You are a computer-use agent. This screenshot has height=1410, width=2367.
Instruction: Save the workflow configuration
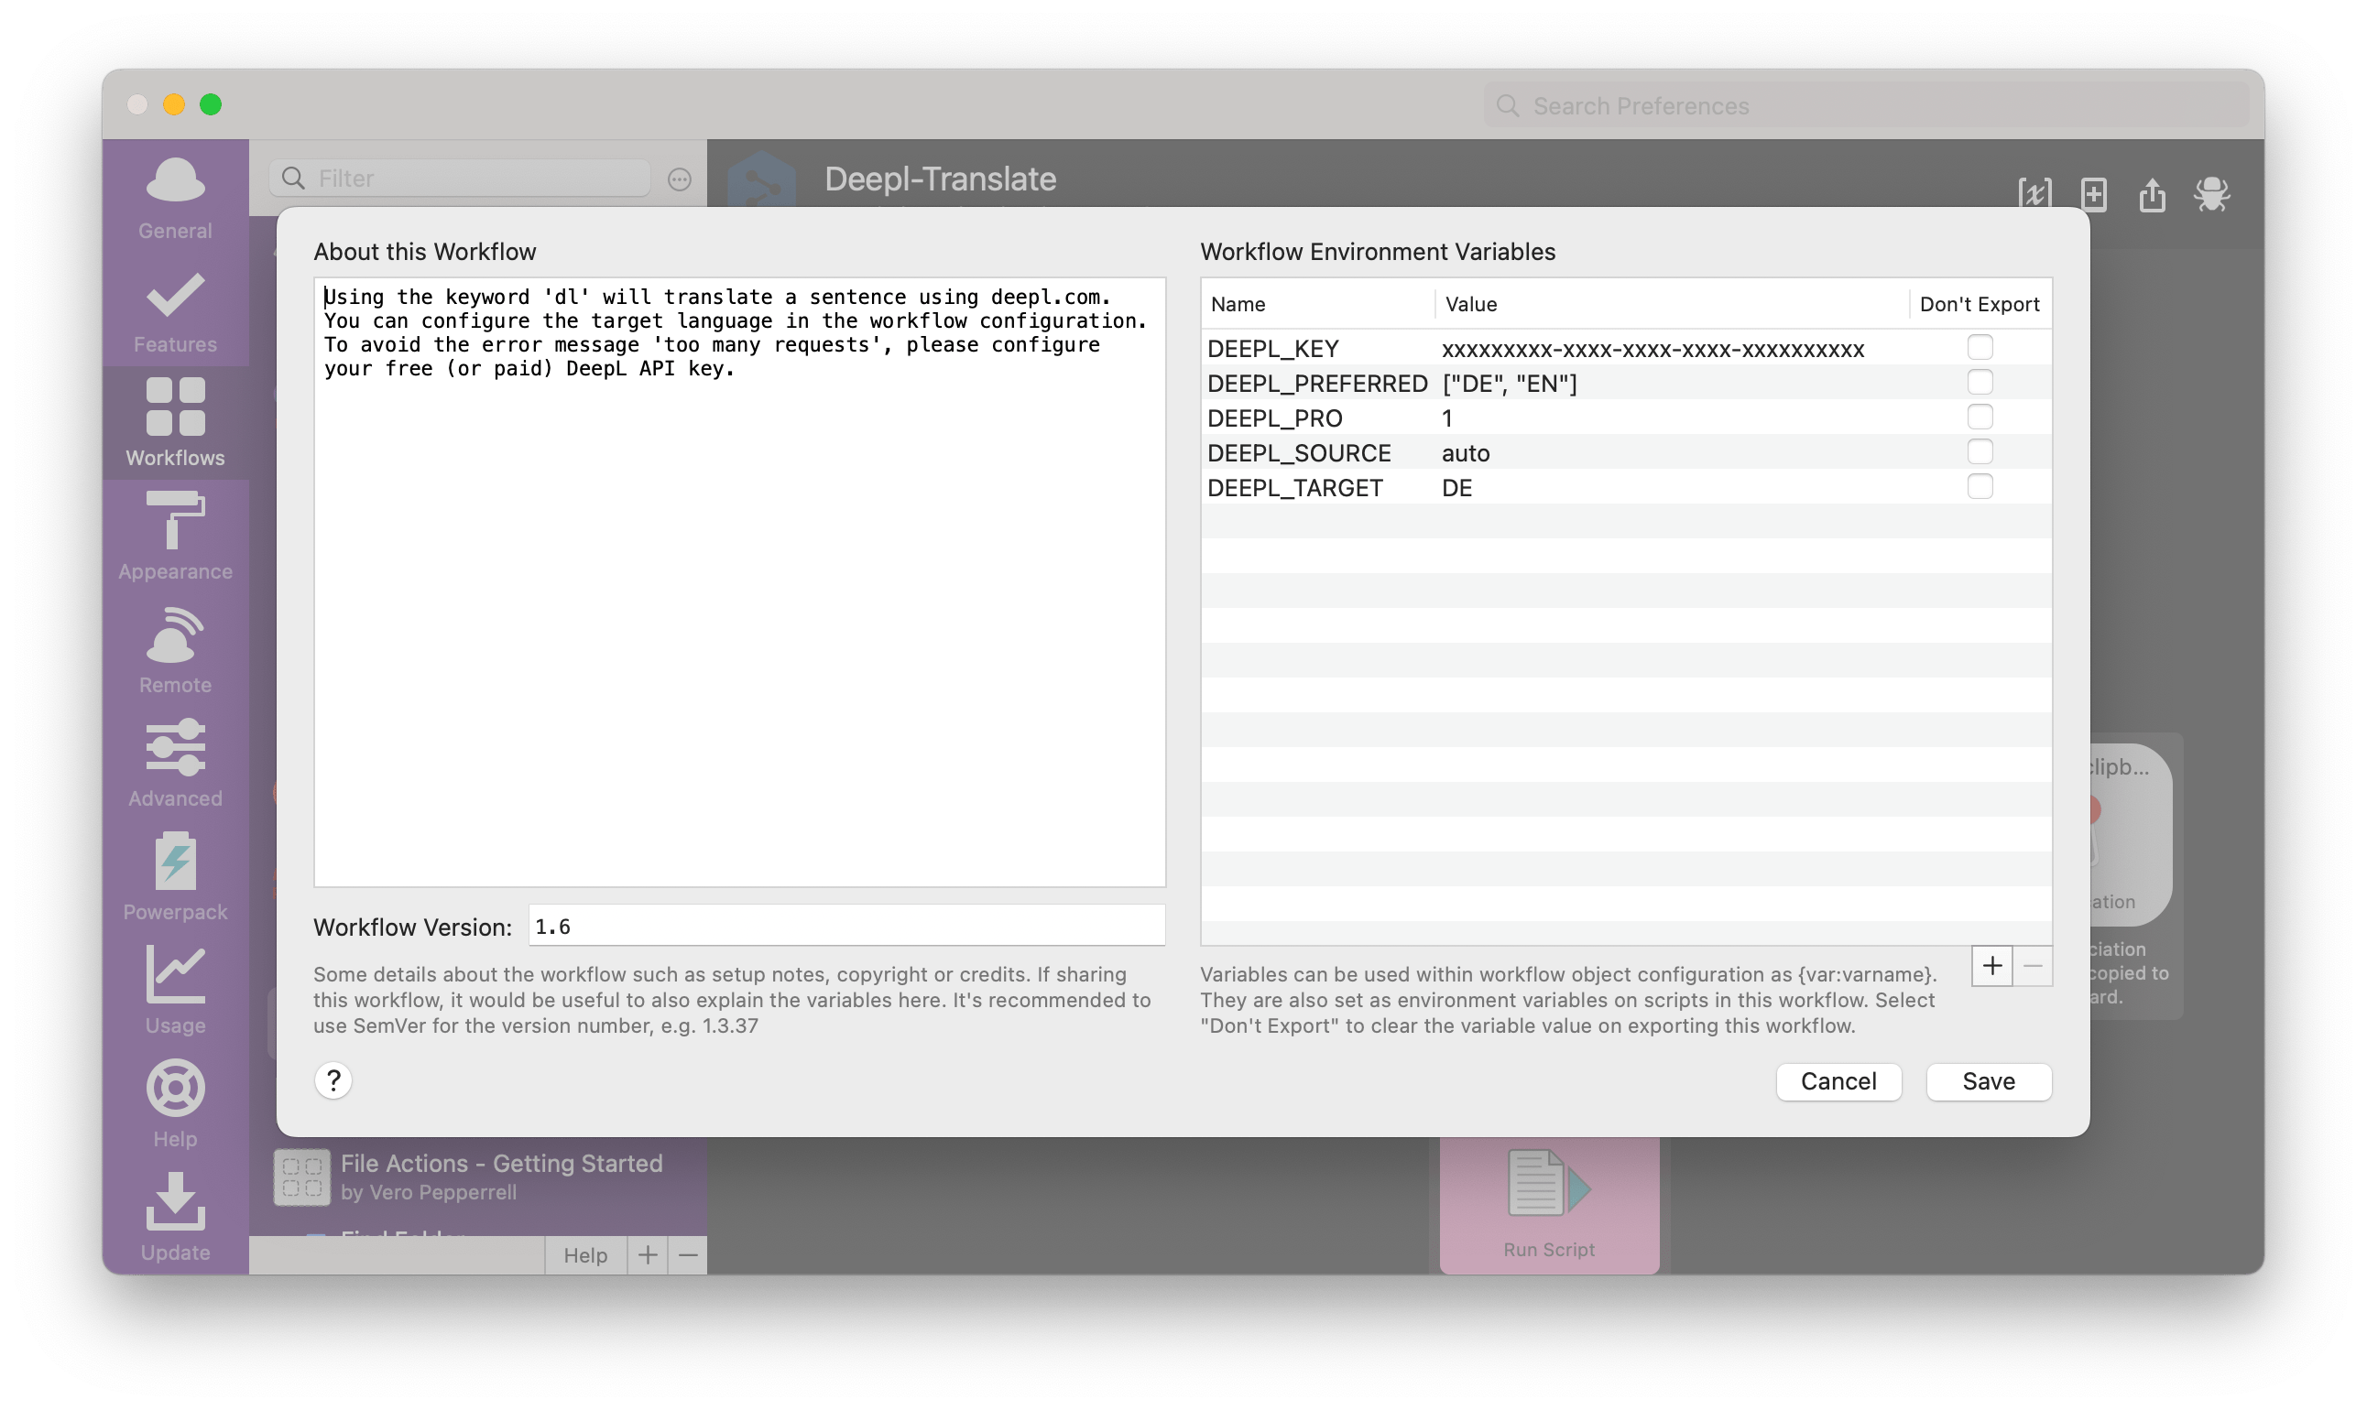pos(1988,1081)
